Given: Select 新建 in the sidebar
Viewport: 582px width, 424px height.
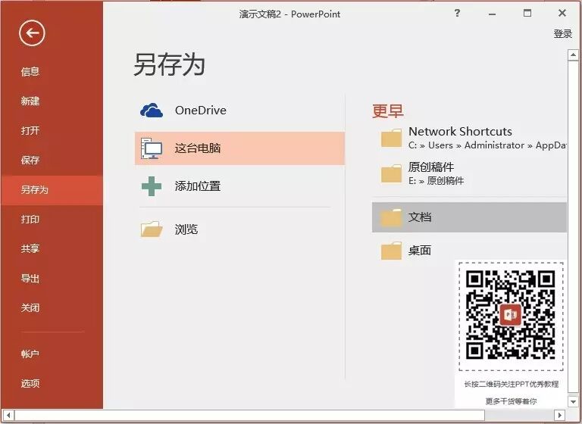Looking at the screenshot, I should (x=30, y=101).
